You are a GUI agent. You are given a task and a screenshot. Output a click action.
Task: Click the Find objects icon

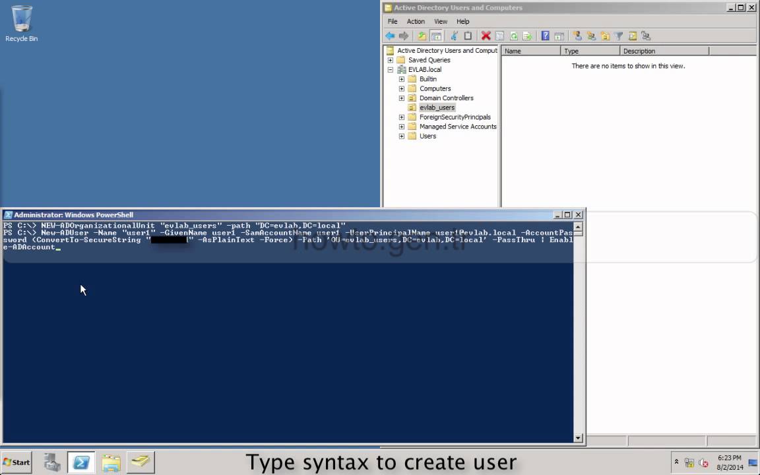click(633, 36)
